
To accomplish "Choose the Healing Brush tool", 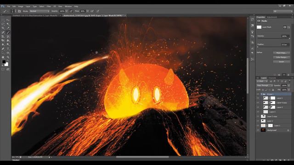I will [3, 32].
